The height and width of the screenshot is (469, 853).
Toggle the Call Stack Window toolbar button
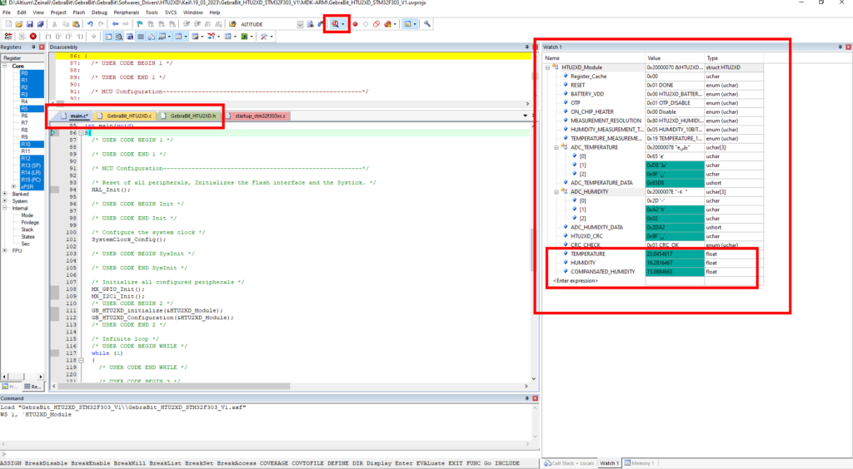point(152,37)
